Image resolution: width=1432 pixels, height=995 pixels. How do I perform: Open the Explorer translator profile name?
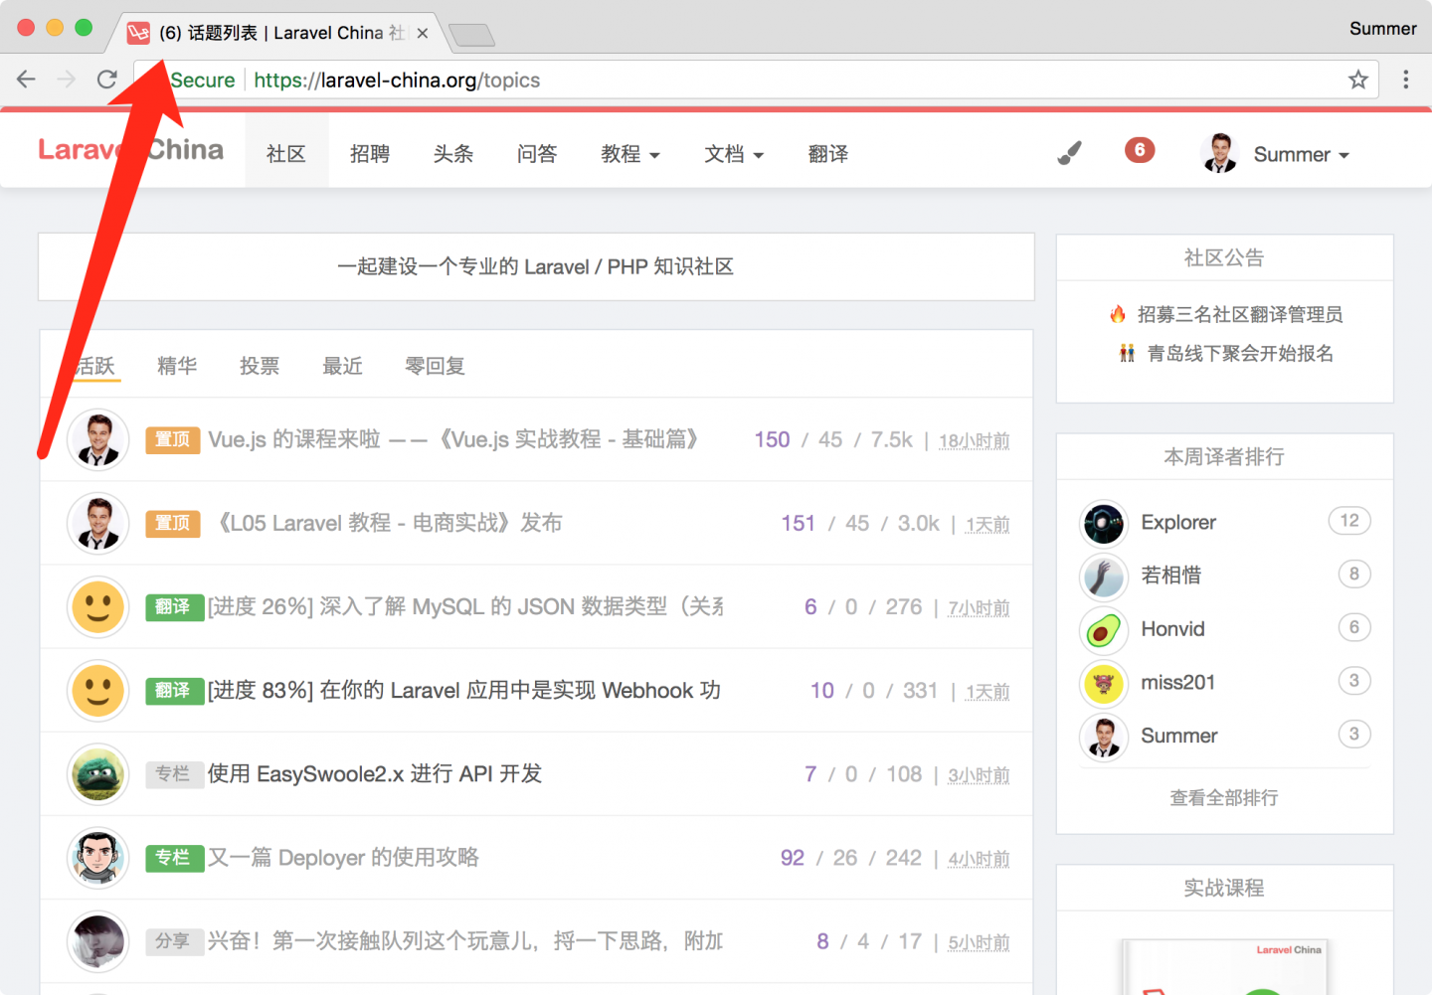(1178, 523)
